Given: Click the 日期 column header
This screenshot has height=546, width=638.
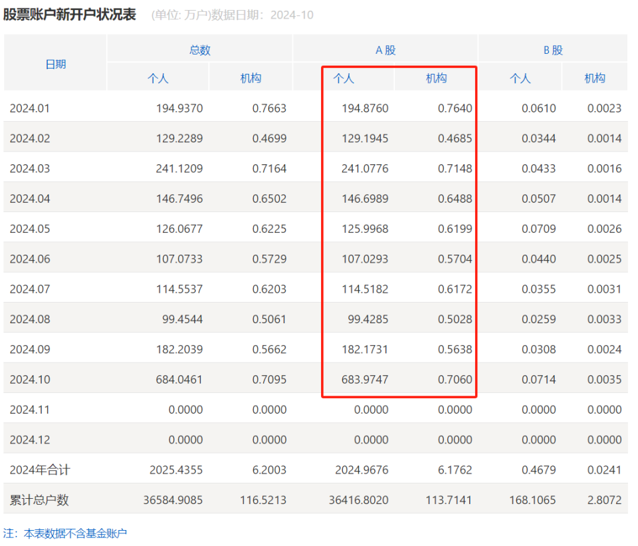Looking at the screenshot, I should point(55,65).
